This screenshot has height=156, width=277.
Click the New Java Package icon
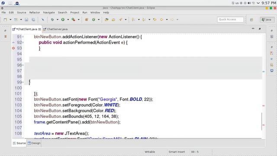[87, 19]
